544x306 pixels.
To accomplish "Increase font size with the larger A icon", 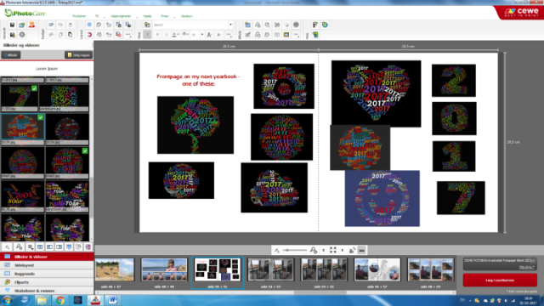I will [x=209, y=35].
